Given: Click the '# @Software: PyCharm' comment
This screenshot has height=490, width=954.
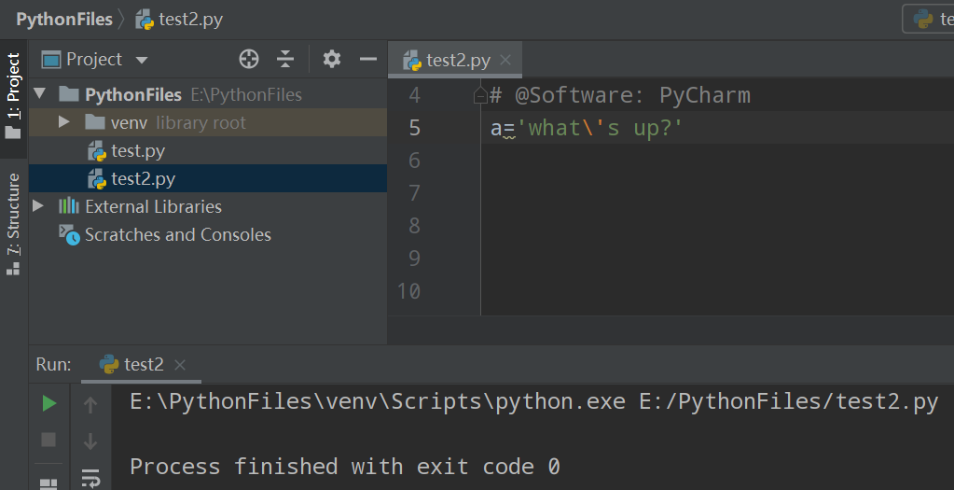Looking at the screenshot, I should click(620, 95).
